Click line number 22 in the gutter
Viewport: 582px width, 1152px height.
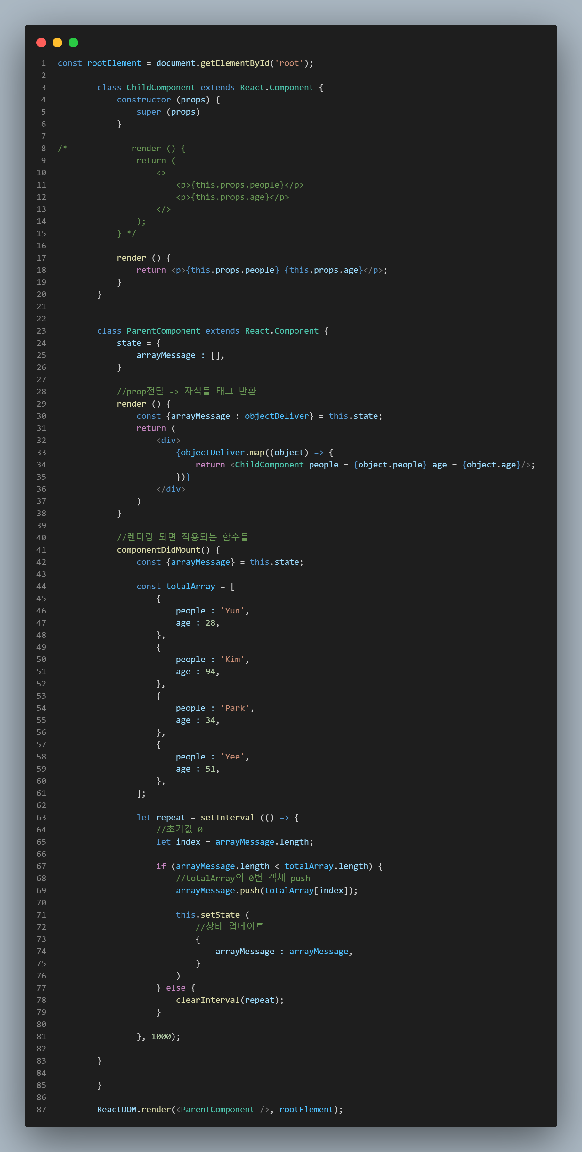42,319
